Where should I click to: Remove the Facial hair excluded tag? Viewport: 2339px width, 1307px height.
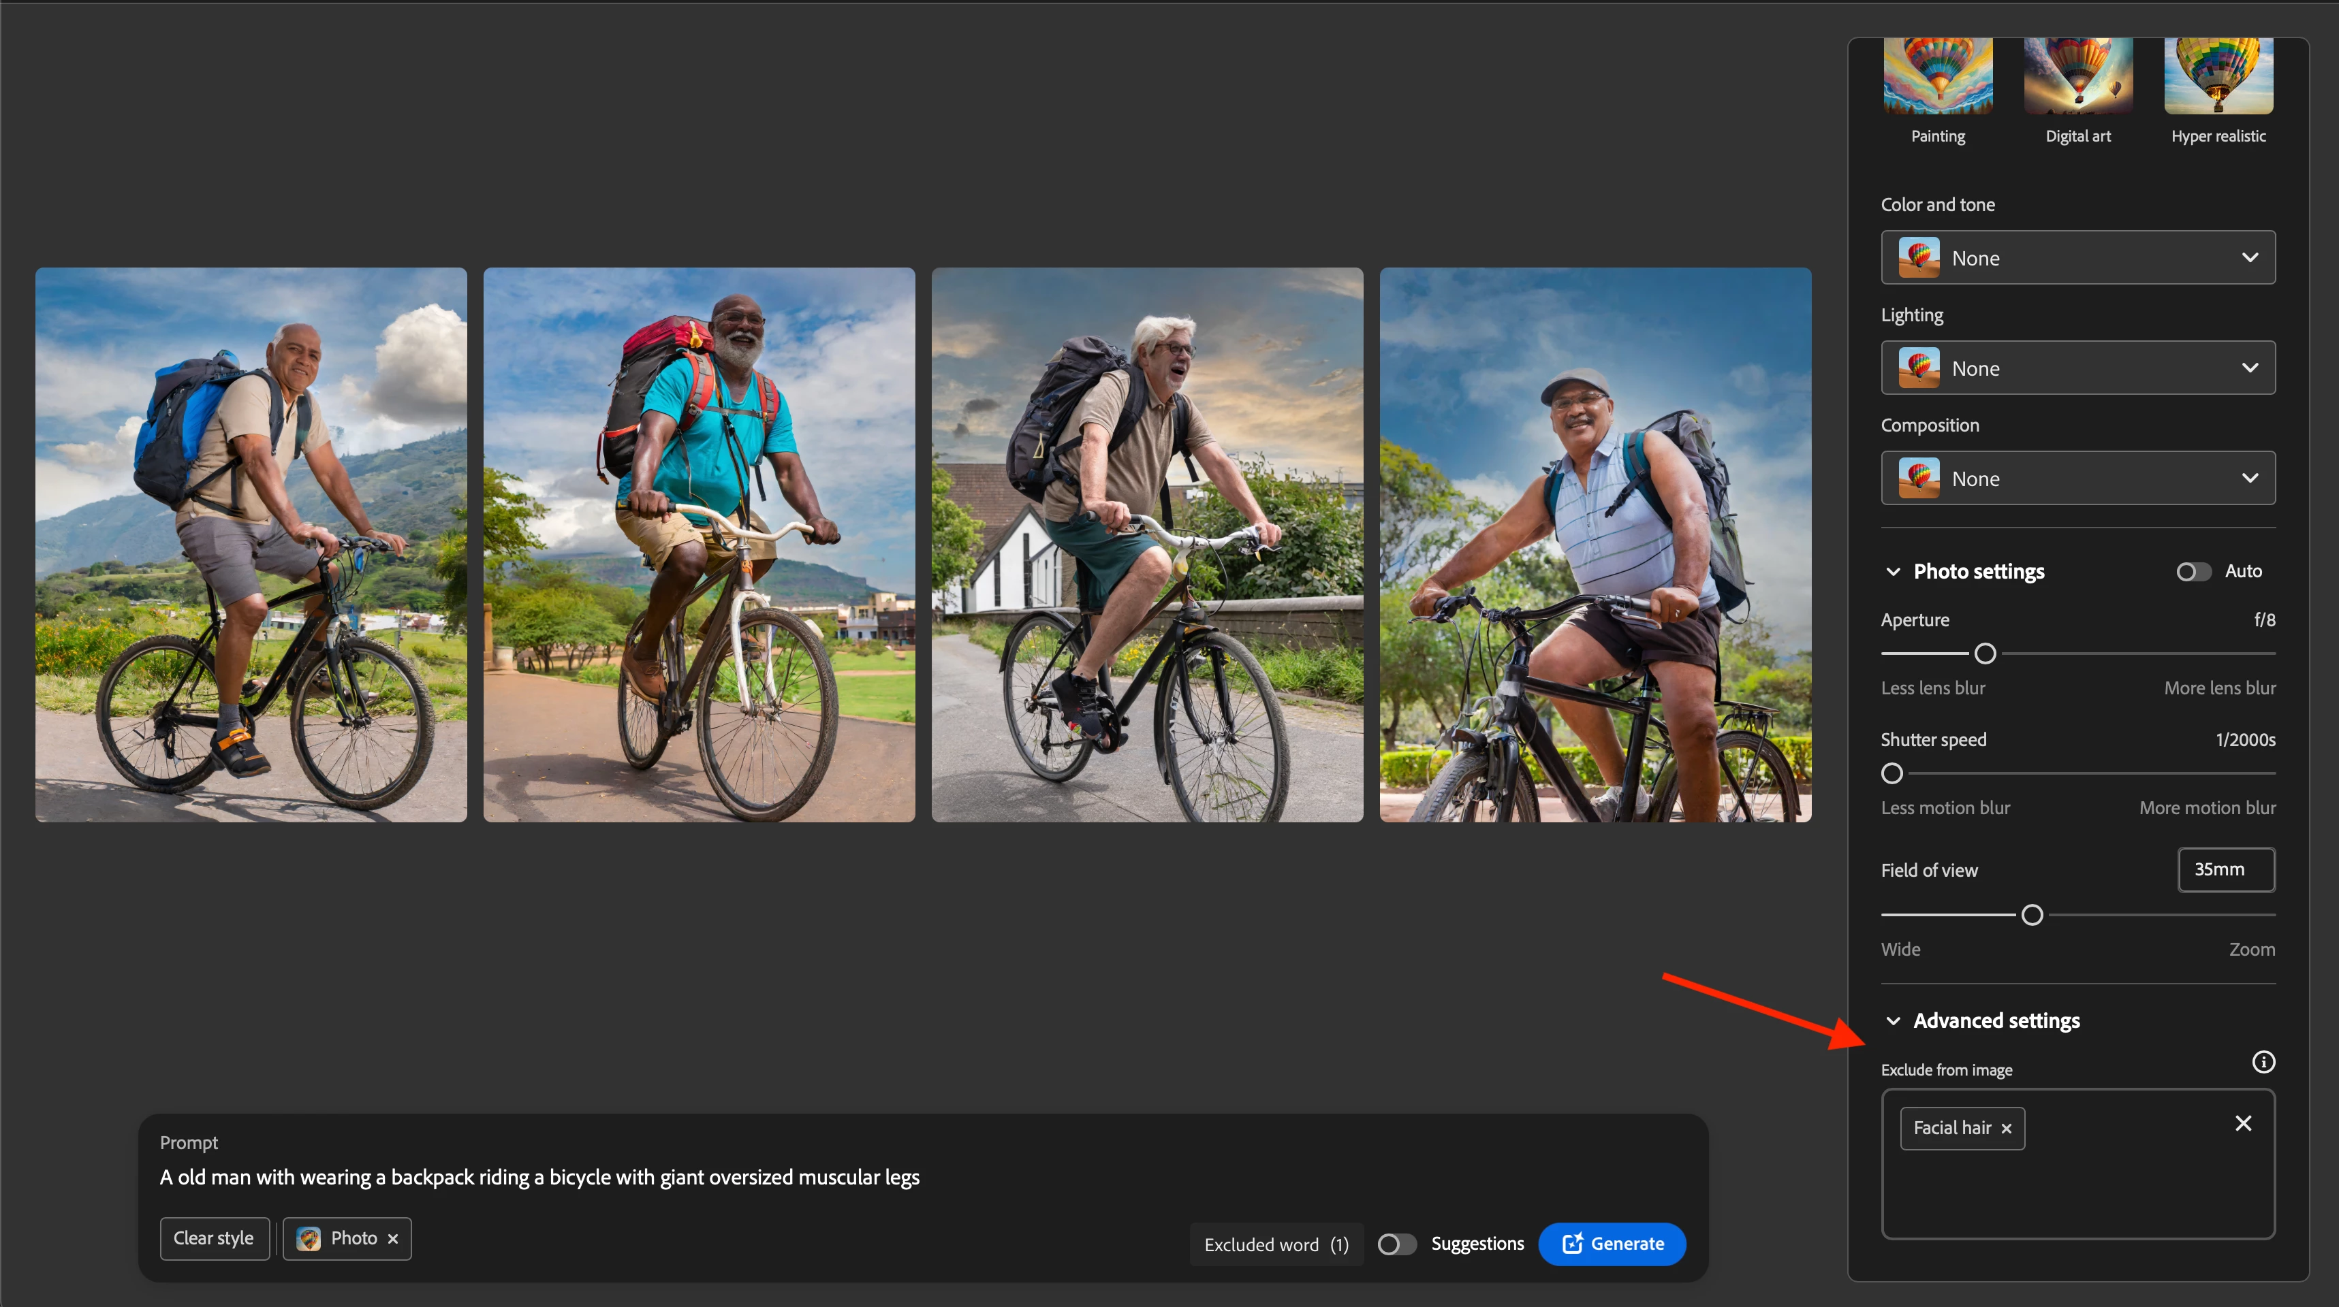point(2007,1128)
